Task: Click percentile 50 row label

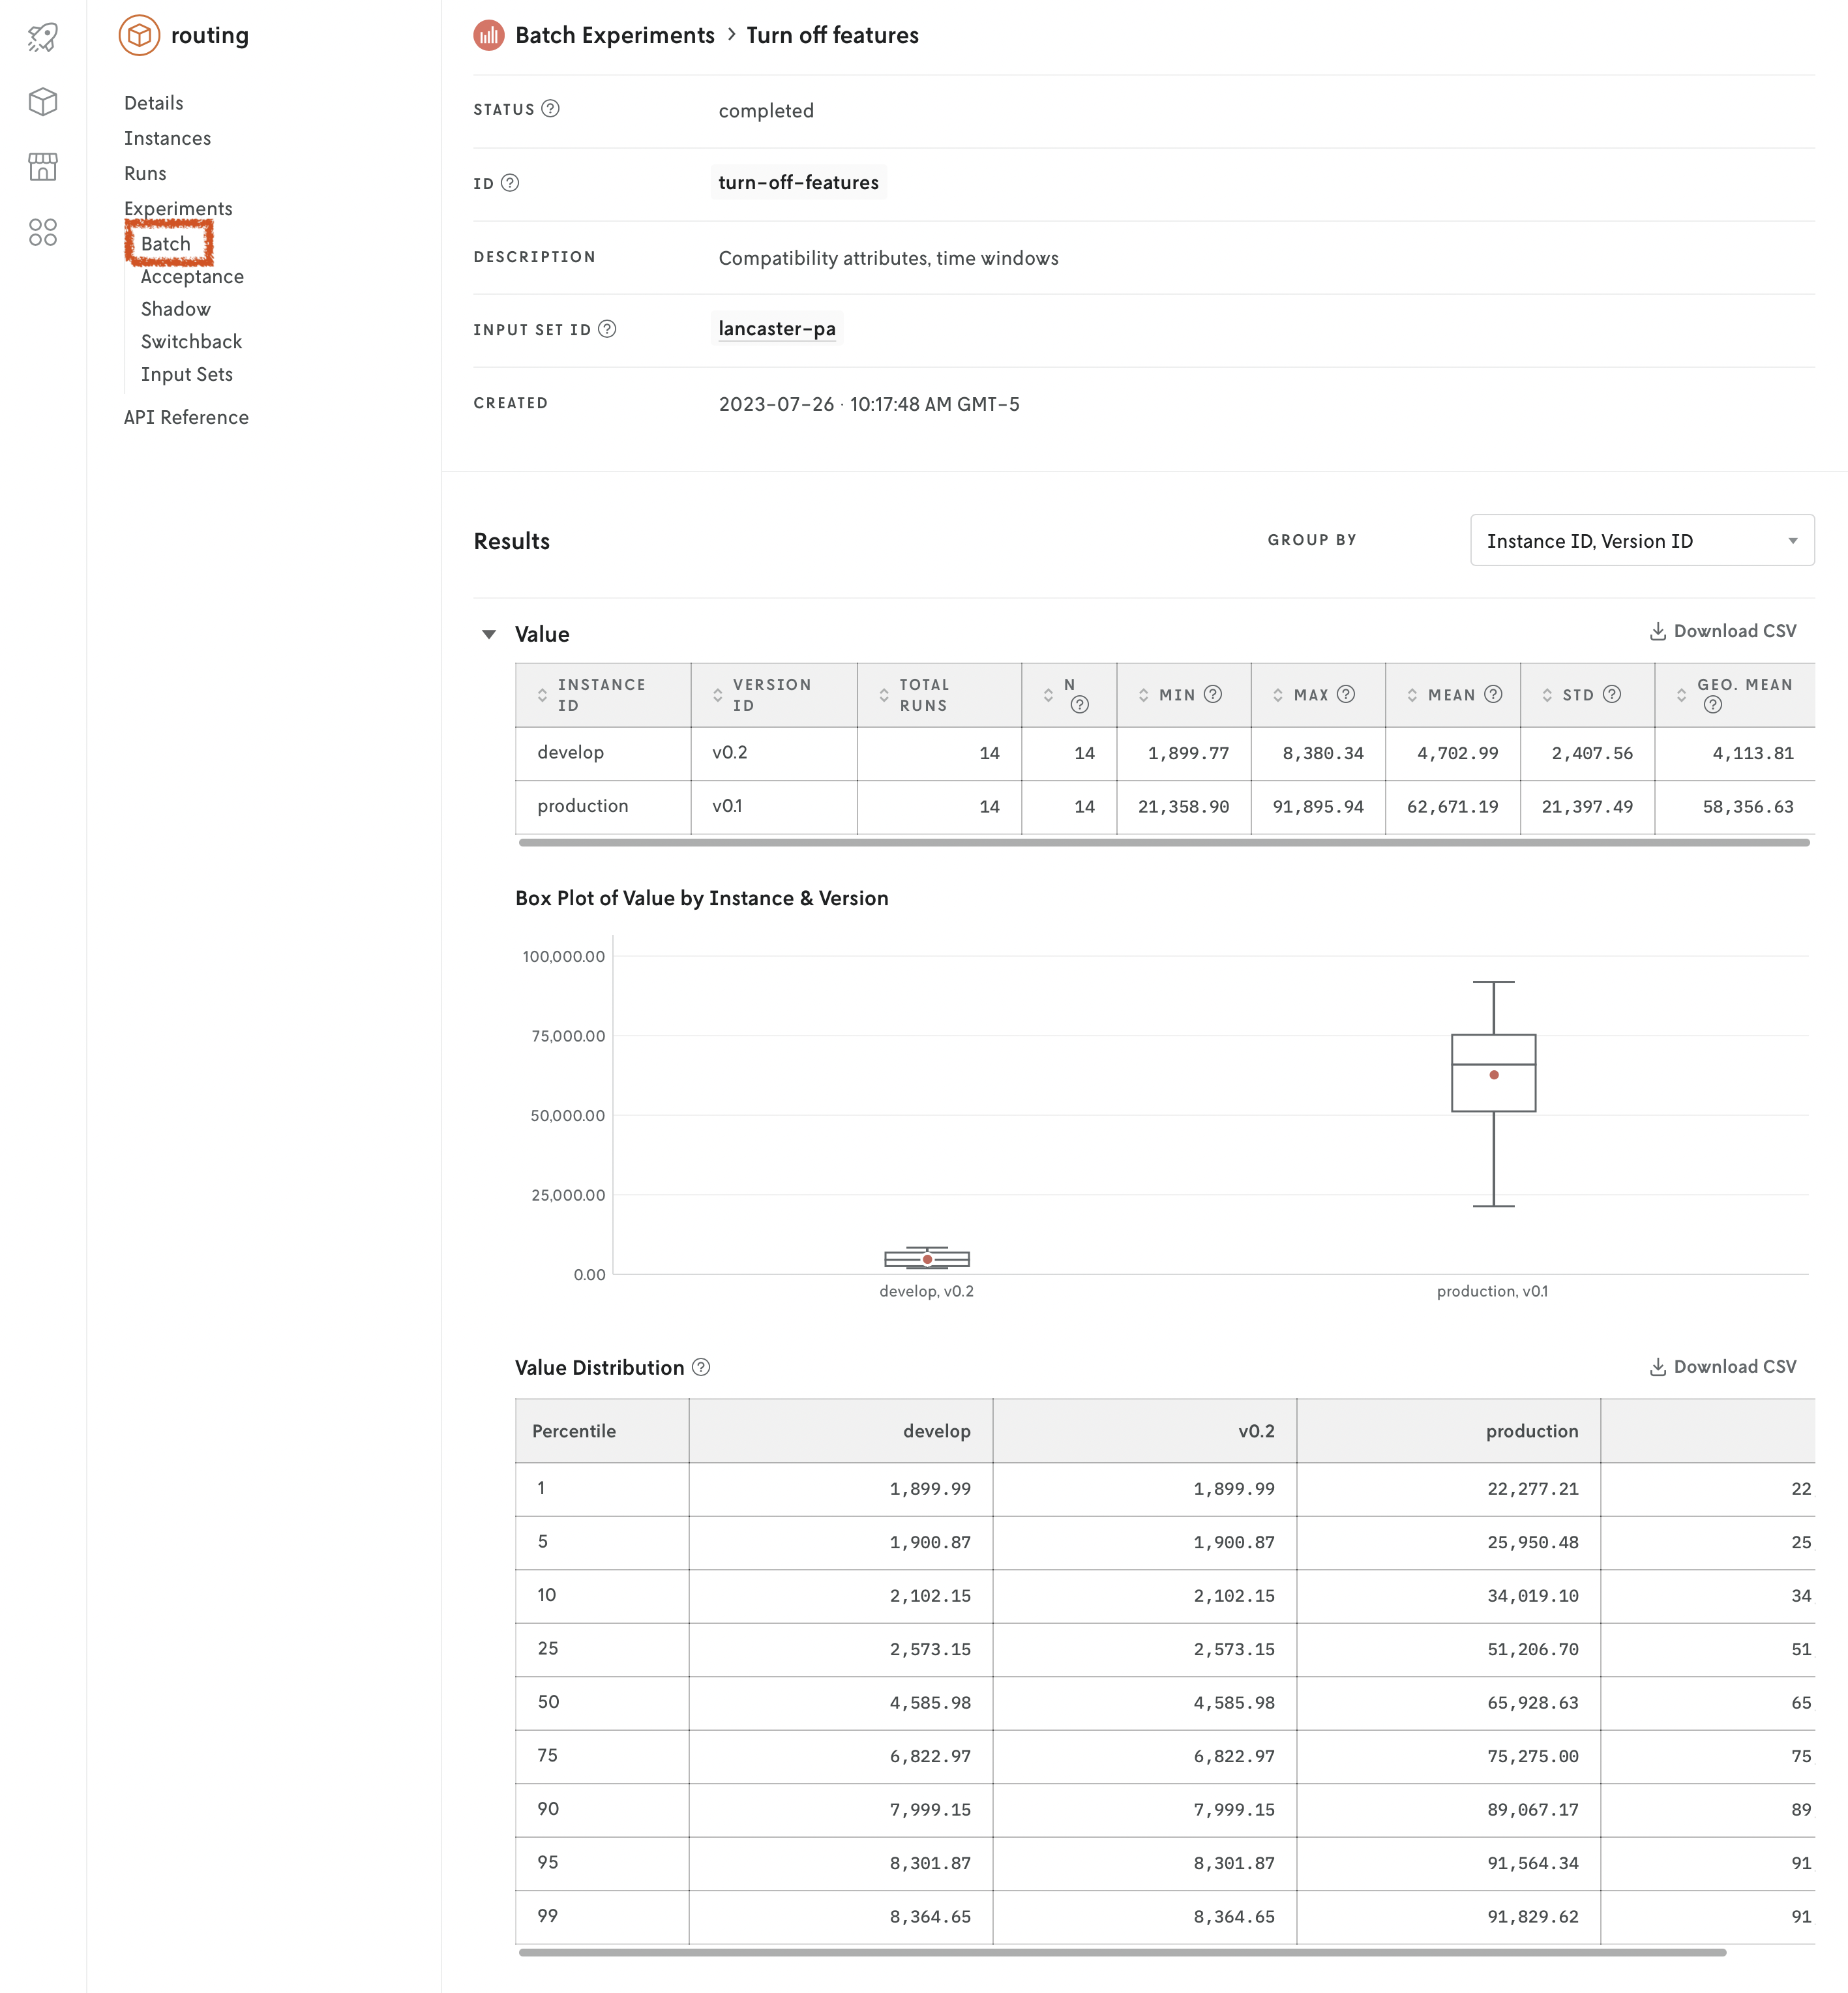Action: pyautogui.click(x=548, y=1701)
